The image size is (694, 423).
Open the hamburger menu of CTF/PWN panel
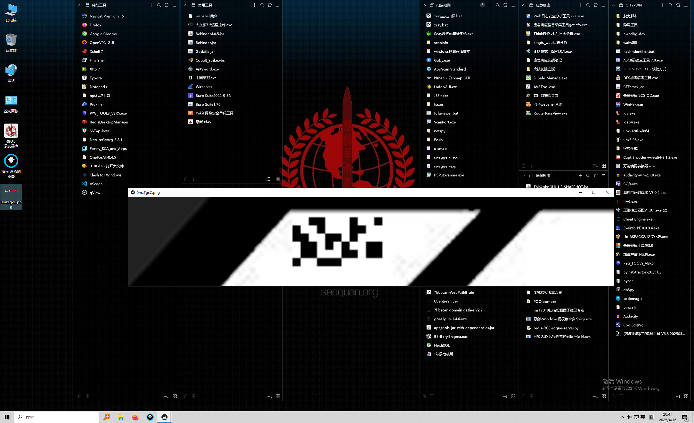[686, 5]
